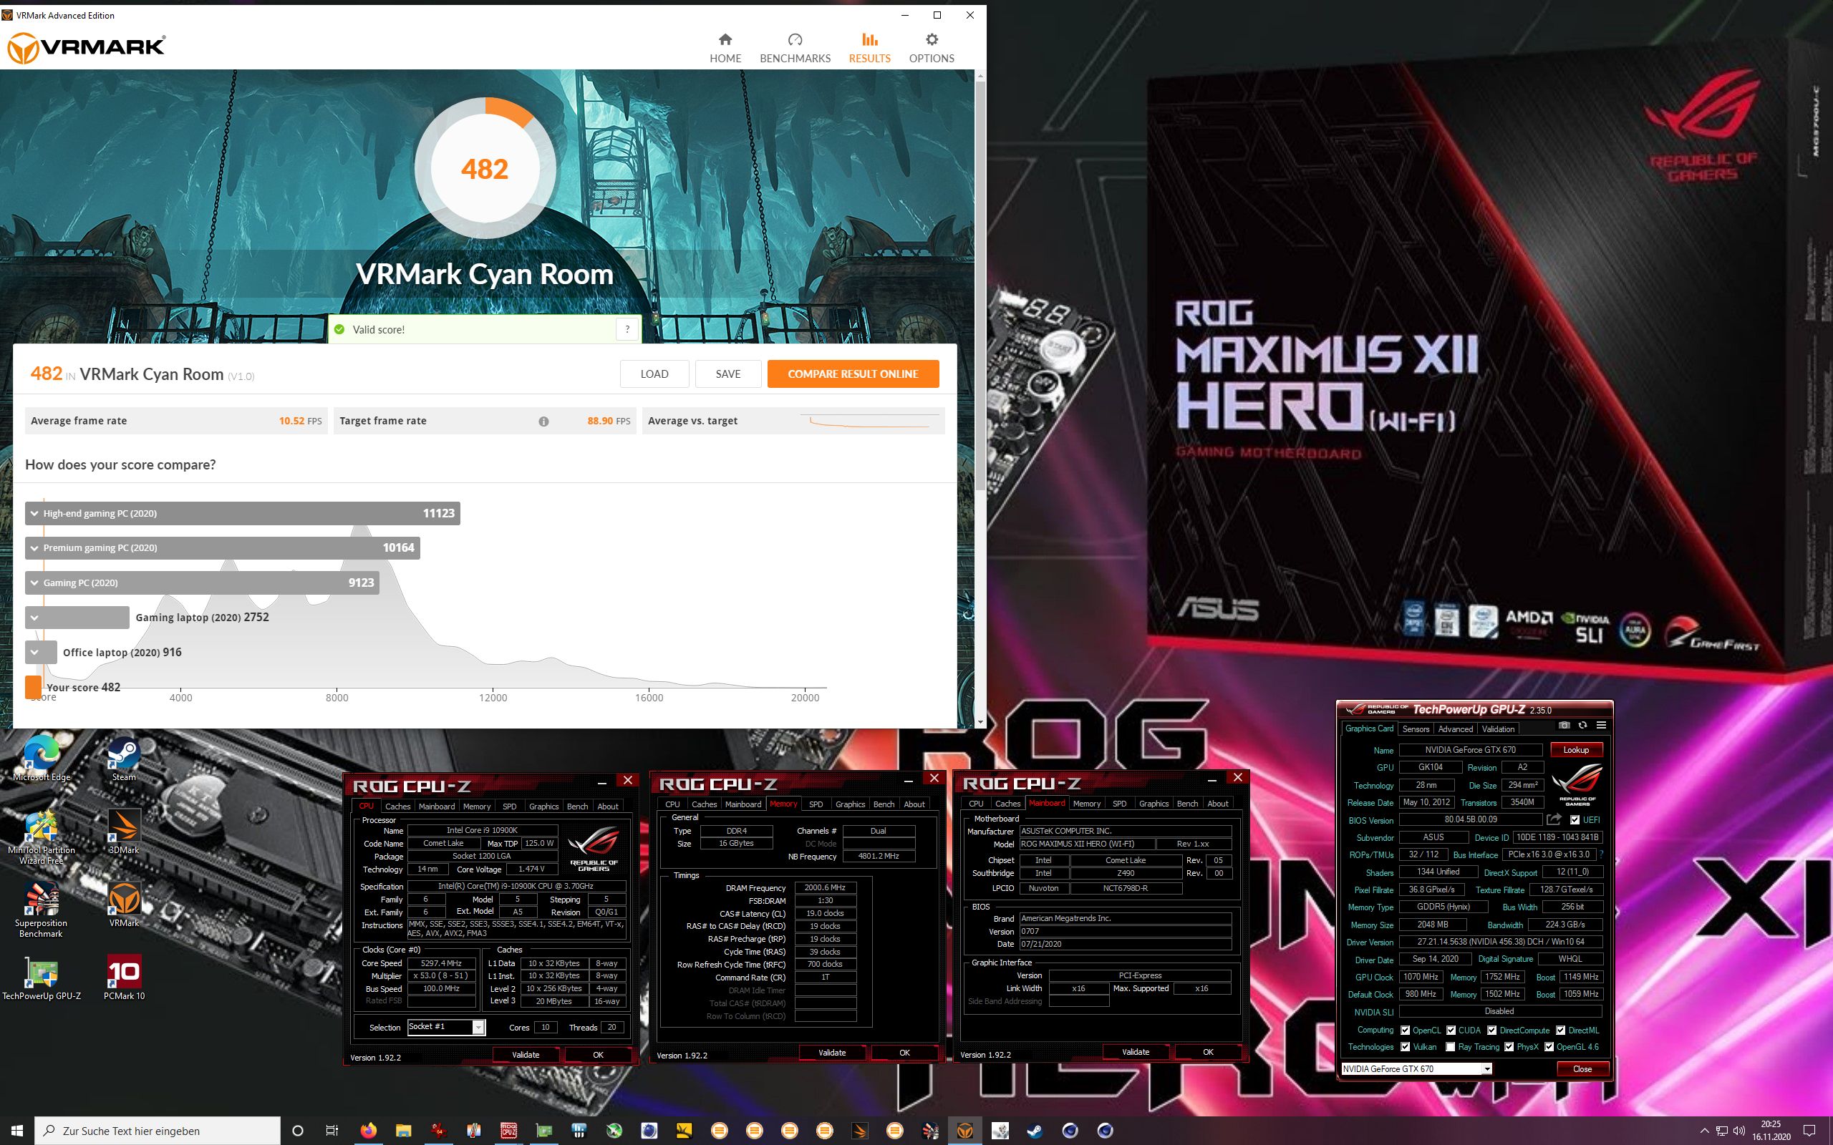Click the LOAD result button
Image resolution: width=1833 pixels, height=1145 pixels.
tap(654, 374)
